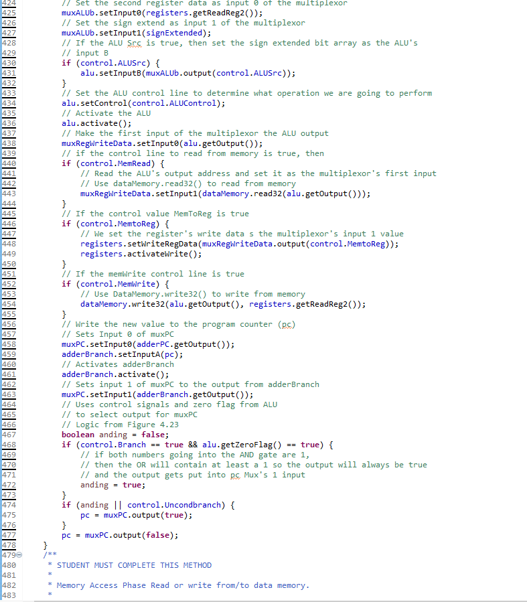Click the comment '// Activate the ALU'
This screenshot has width=527, height=602.
106,113
